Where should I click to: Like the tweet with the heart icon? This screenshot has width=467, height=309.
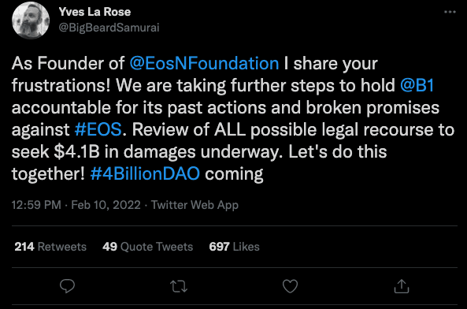click(290, 286)
